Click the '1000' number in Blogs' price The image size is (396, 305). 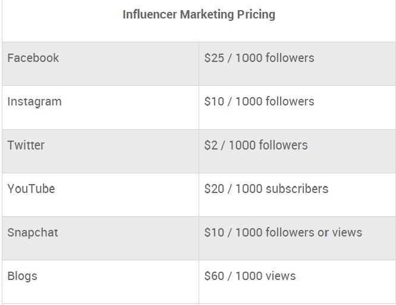pos(249,276)
